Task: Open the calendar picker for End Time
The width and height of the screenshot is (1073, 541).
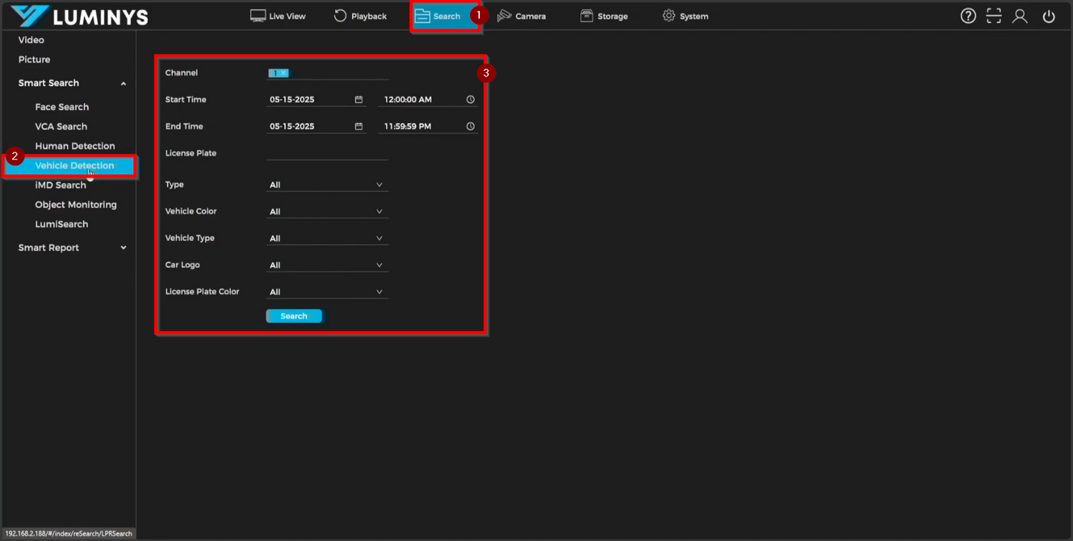Action: tap(358, 126)
